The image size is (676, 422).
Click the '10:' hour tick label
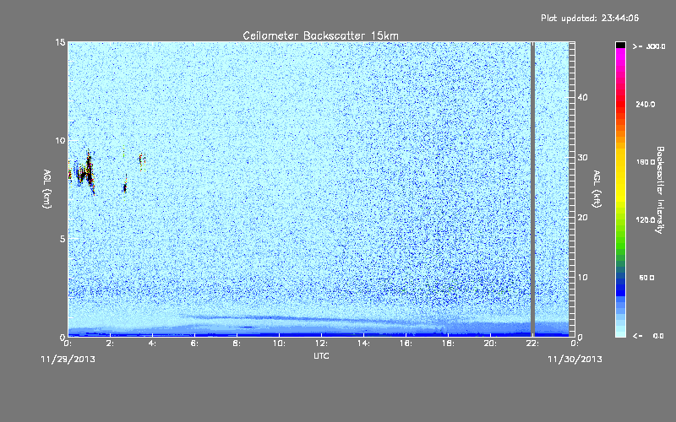click(280, 344)
